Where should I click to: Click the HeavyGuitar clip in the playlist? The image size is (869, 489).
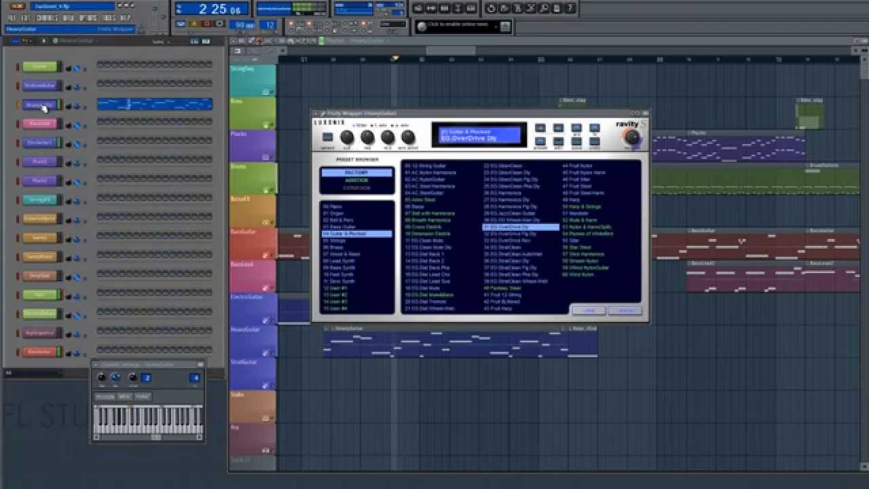coord(441,342)
